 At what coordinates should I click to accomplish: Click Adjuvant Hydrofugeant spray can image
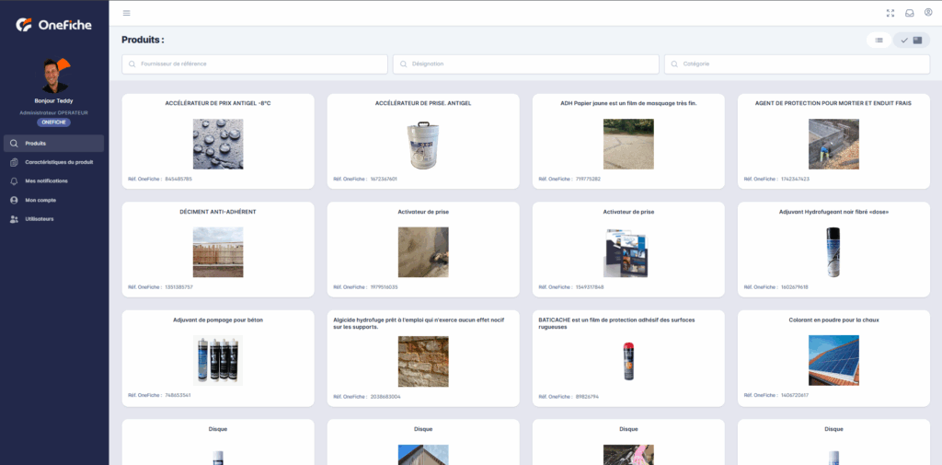tap(833, 252)
